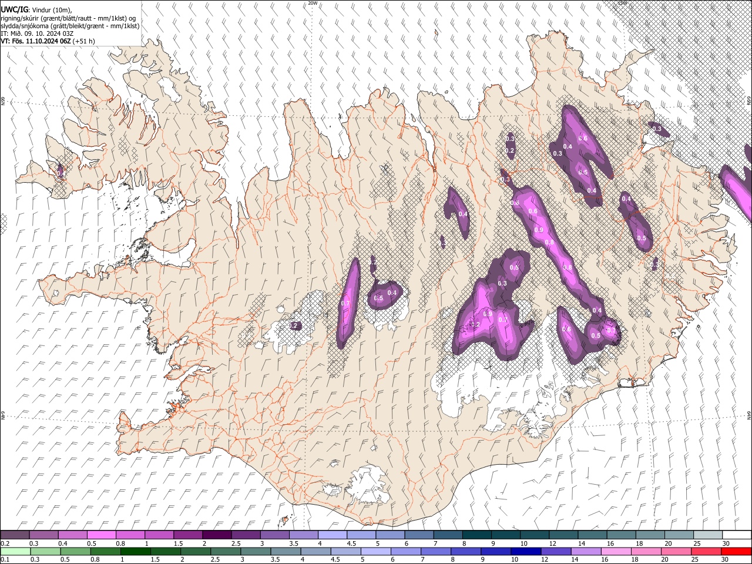Screen dimensions: 752x564
Task: Click lower legend swatch between 7 and 8
Action: 435,551
